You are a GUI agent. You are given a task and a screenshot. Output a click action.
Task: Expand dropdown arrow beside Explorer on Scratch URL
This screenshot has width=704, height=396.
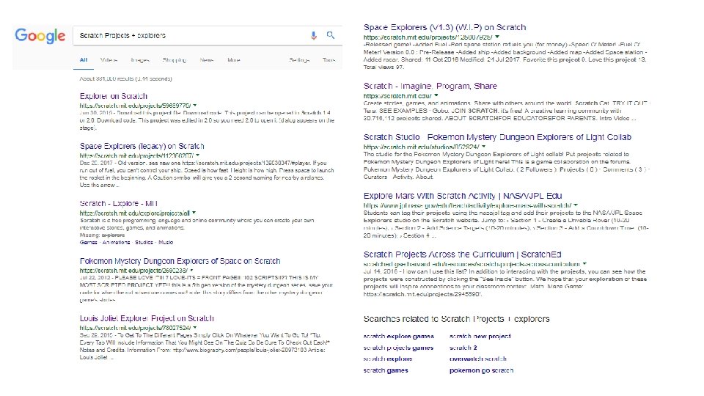[x=195, y=105]
